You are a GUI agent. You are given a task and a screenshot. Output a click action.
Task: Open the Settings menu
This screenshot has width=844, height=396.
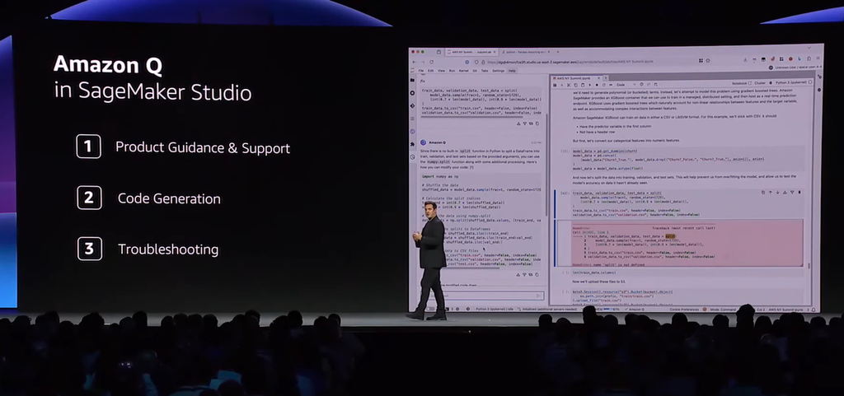499,70
